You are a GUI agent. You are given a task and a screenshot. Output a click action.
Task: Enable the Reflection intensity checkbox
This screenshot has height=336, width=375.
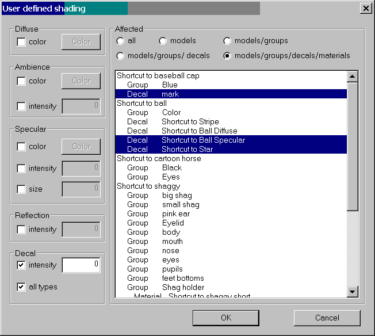(21, 229)
